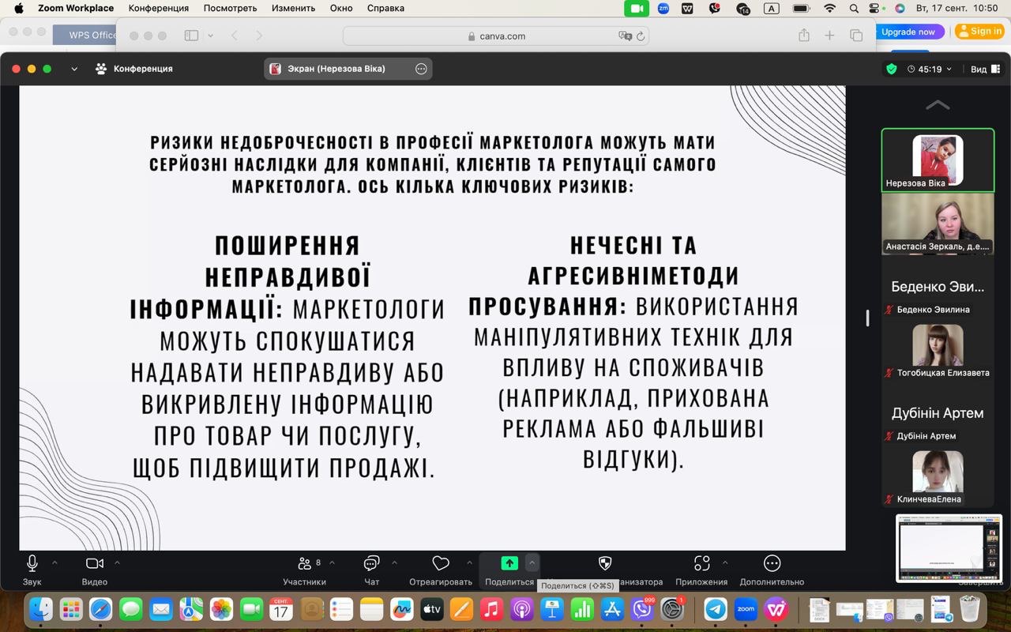This screenshot has height=632, width=1011.
Task: Open the Вид view dropdown
Action: (983, 69)
